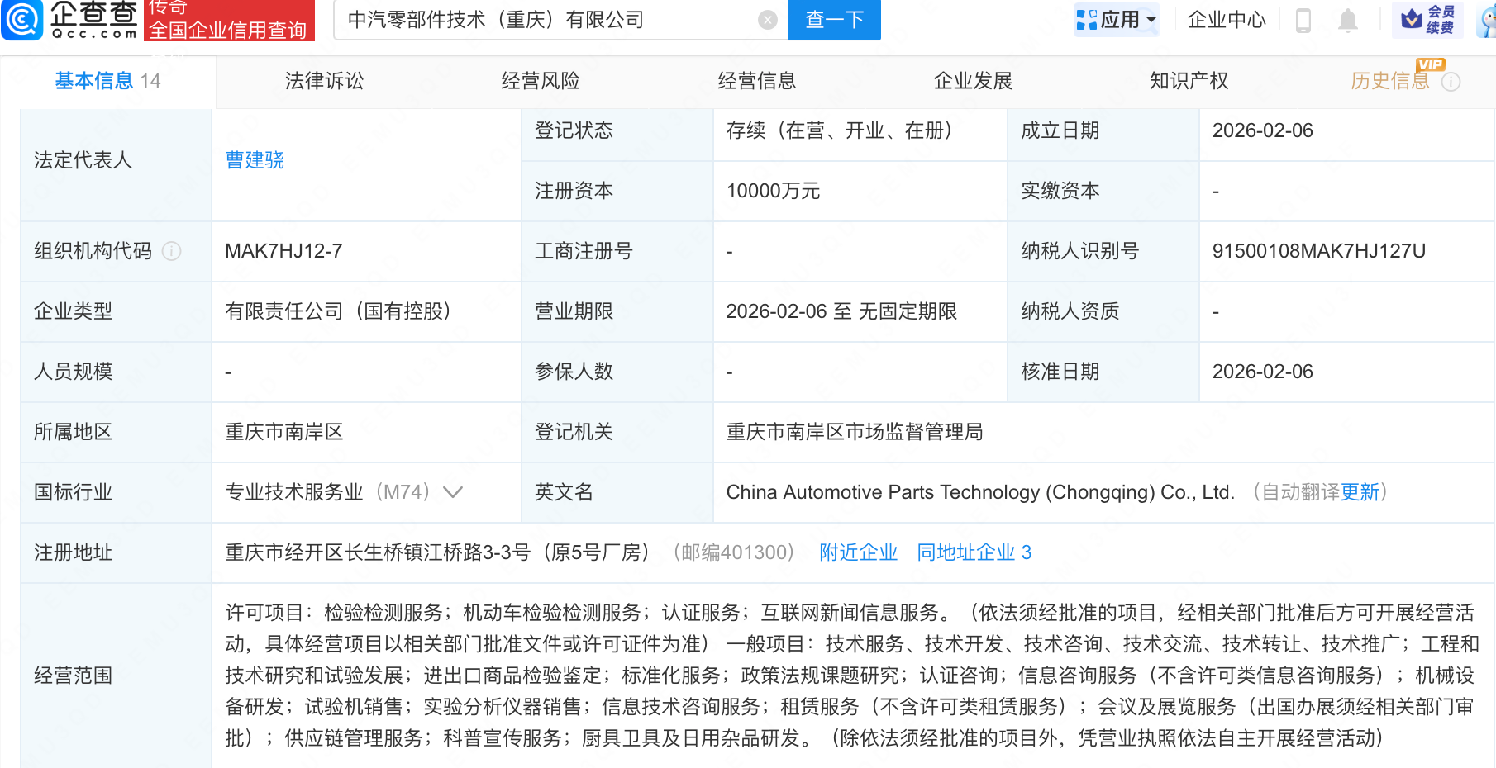Image resolution: width=1496 pixels, height=768 pixels.
Task: Open the 法律诉讼 tab
Action: (x=324, y=81)
